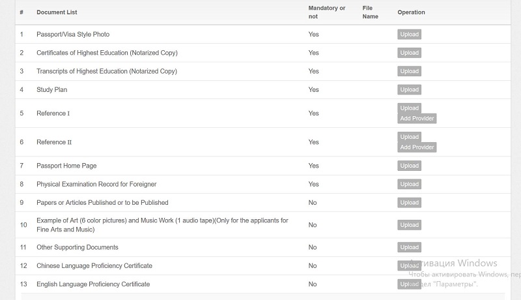The image size is (521, 300).
Task: Click Upload for Certificates of Highest Education
Action: pos(410,53)
